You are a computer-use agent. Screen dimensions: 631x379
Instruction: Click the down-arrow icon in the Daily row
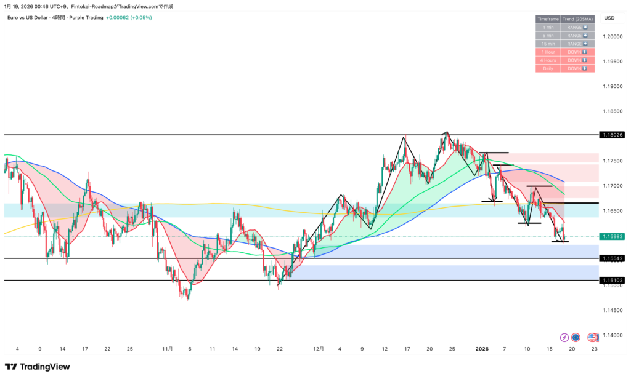click(585, 68)
